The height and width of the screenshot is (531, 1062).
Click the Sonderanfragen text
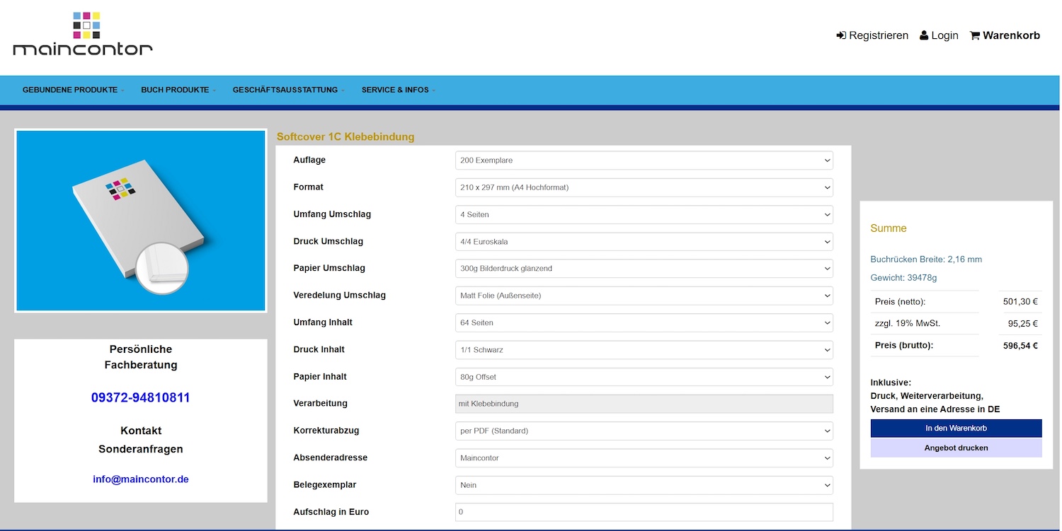141,449
